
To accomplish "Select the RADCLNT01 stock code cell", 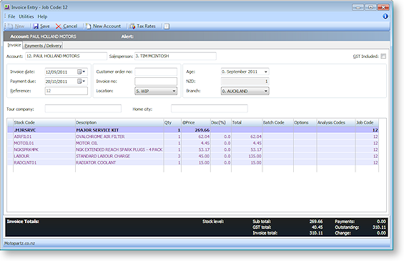I will [x=44, y=162].
